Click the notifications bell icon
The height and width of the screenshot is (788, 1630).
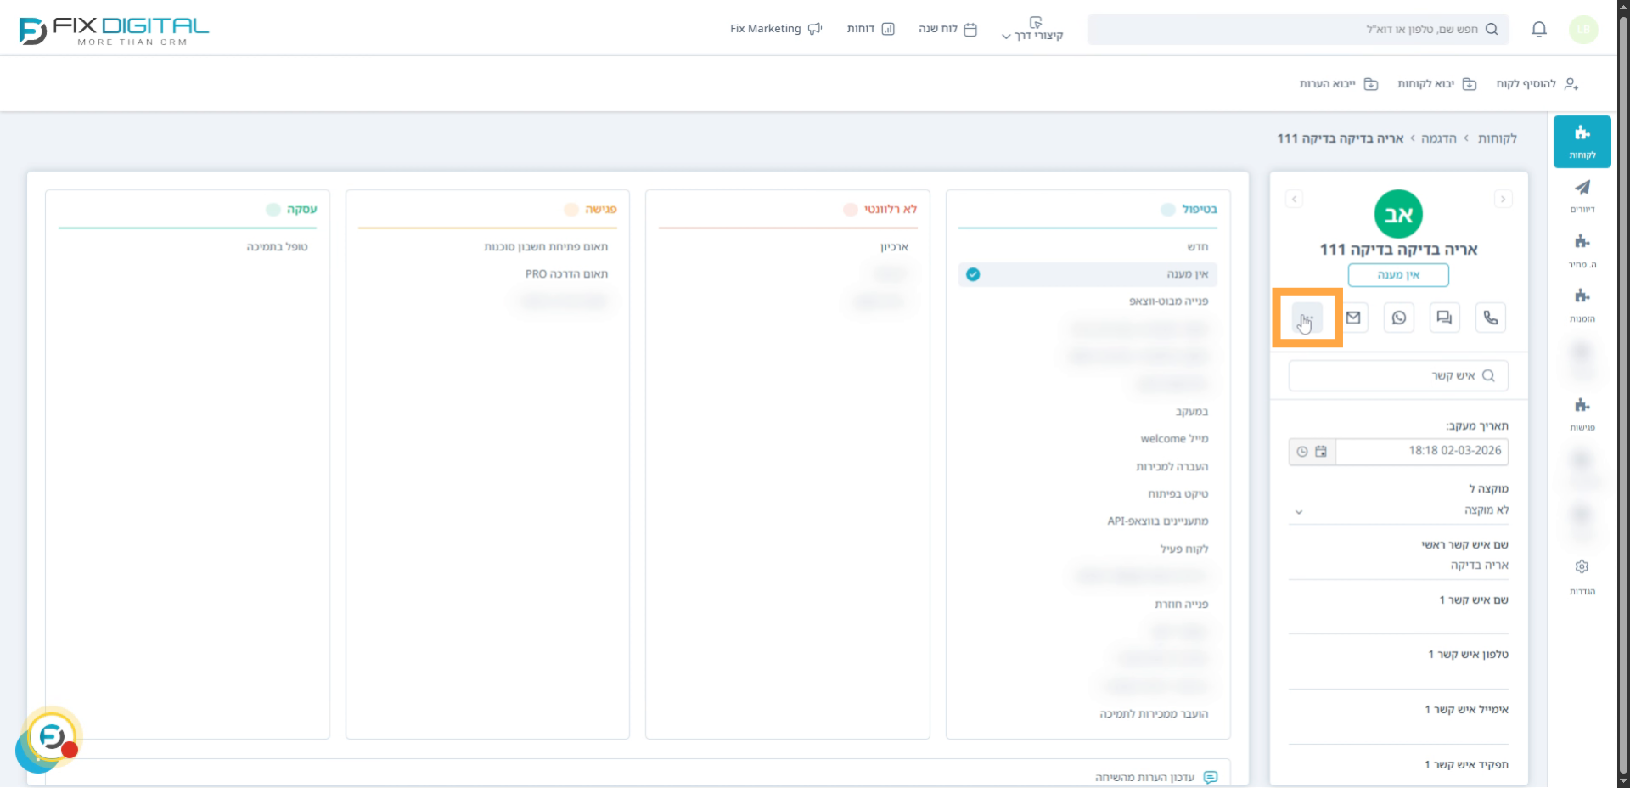tap(1538, 30)
